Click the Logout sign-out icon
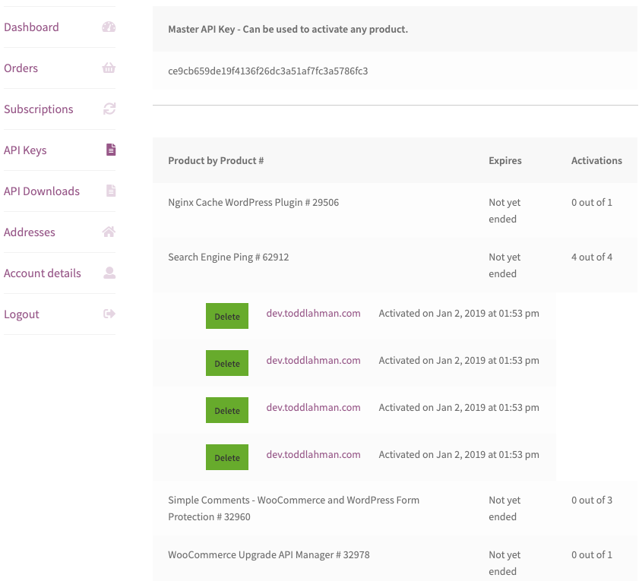This screenshot has height=581, width=642. 109,314
